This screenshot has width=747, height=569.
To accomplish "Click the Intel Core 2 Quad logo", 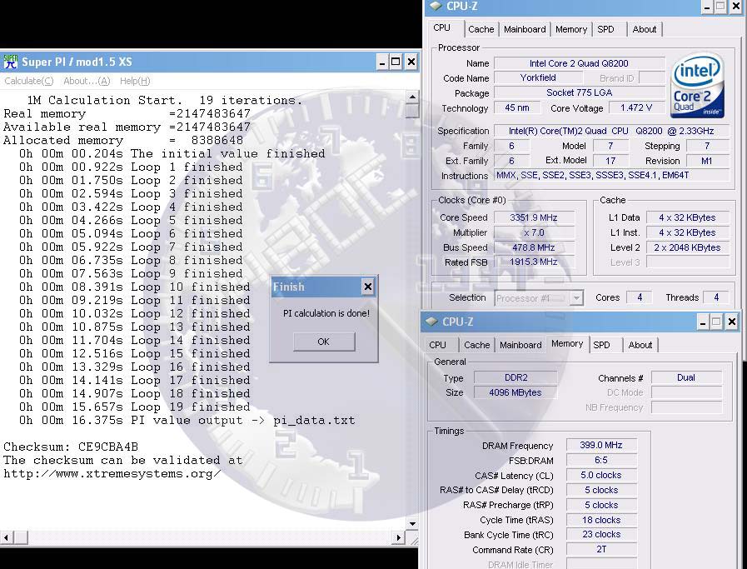I will 698,85.
